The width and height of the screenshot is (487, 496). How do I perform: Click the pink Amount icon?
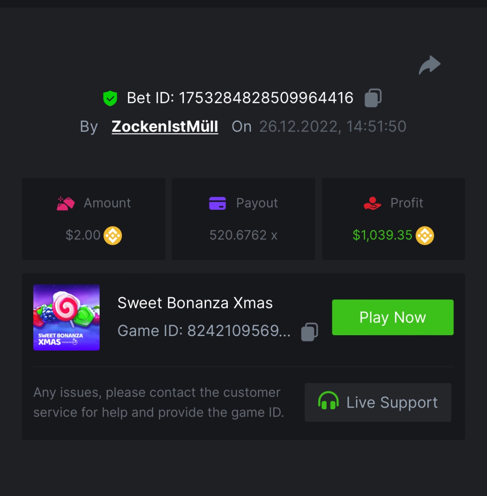click(x=65, y=203)
